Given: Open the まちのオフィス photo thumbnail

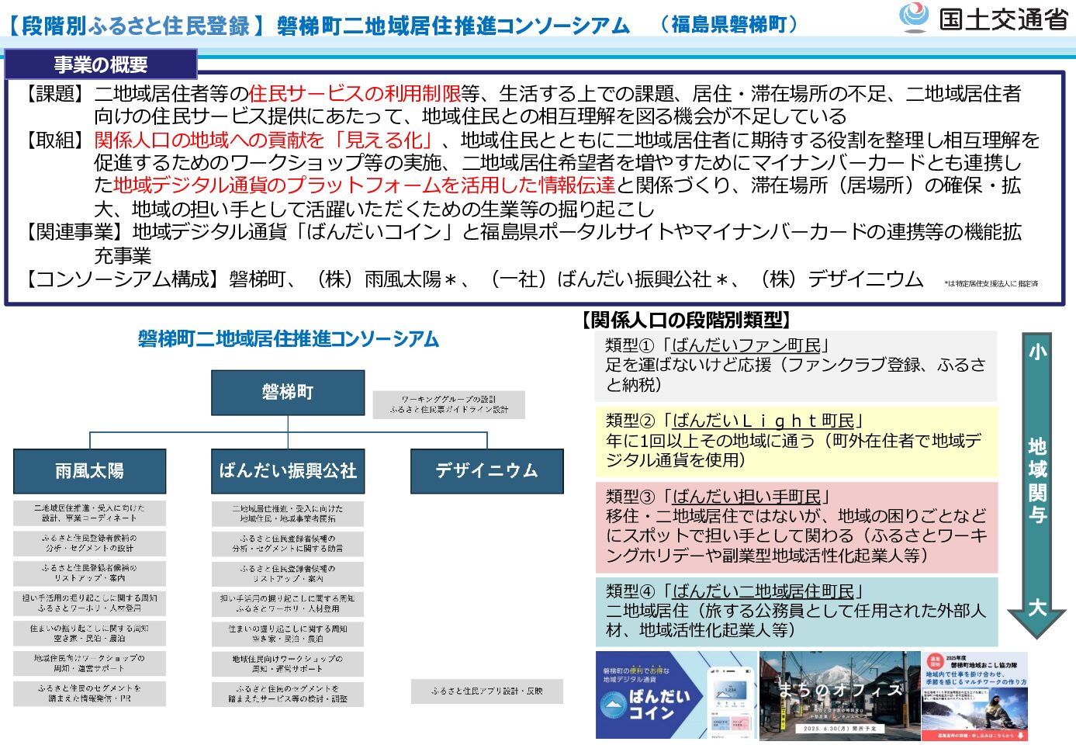Looking at the screenshot, I should click(x=839, y=695).
